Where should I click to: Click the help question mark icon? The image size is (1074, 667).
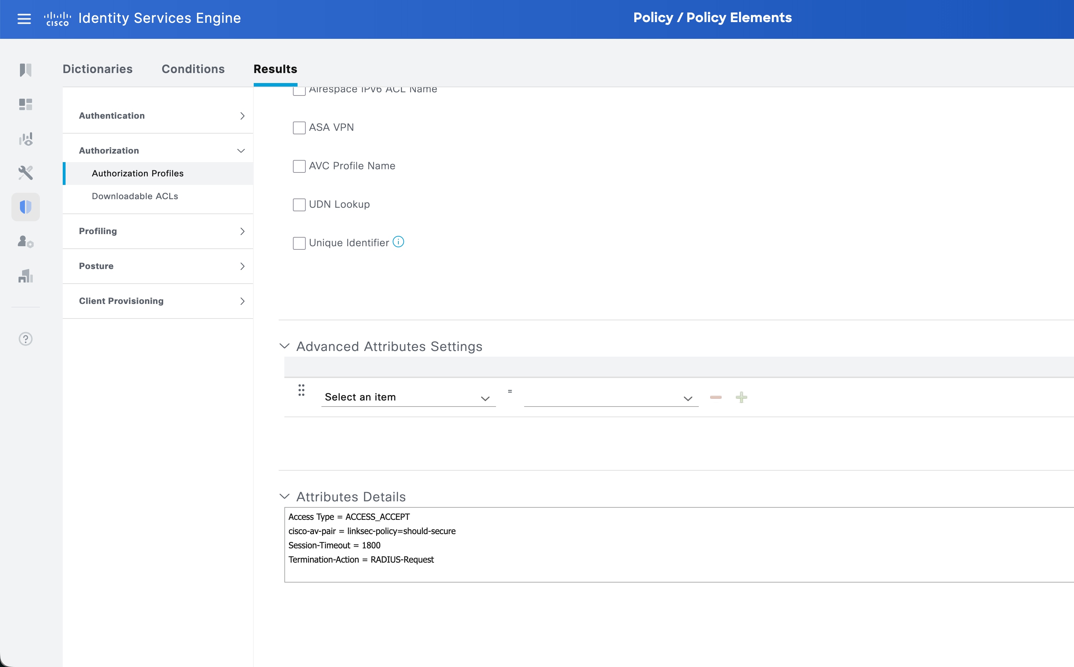[x=26, y=339]
